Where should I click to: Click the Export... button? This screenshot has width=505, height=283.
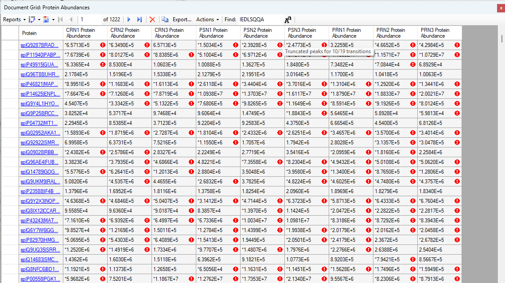click(x=182, y=19)
